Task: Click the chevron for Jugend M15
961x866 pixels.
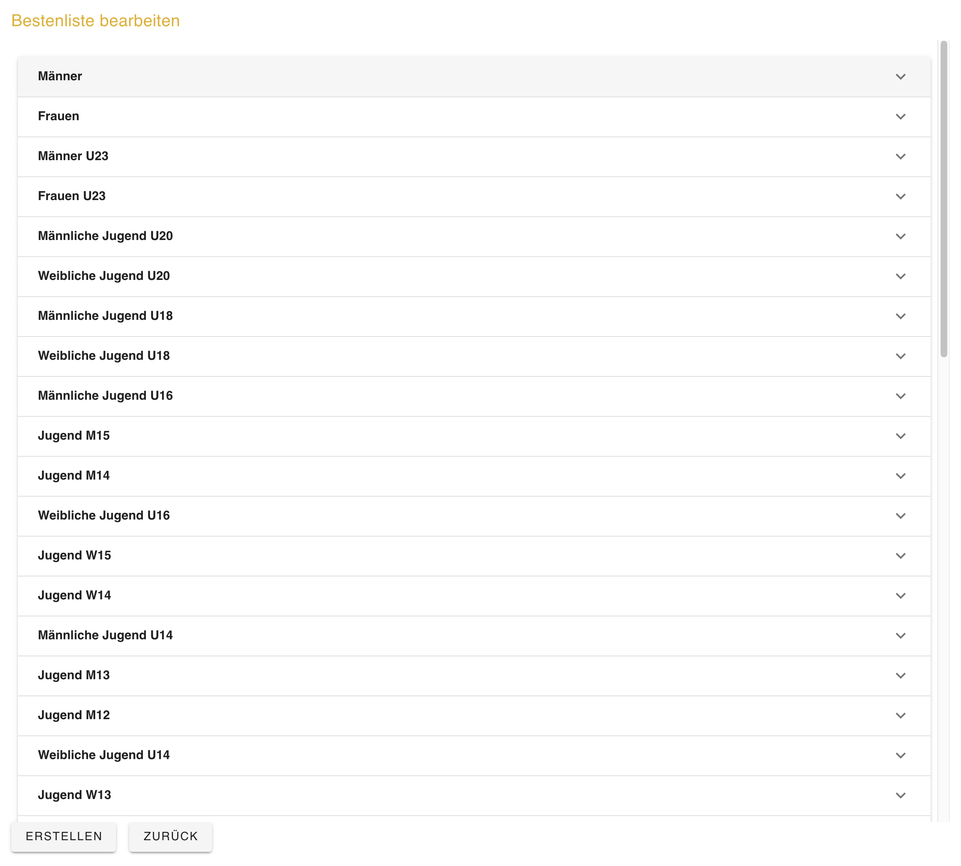Action: tap(900, 436)
